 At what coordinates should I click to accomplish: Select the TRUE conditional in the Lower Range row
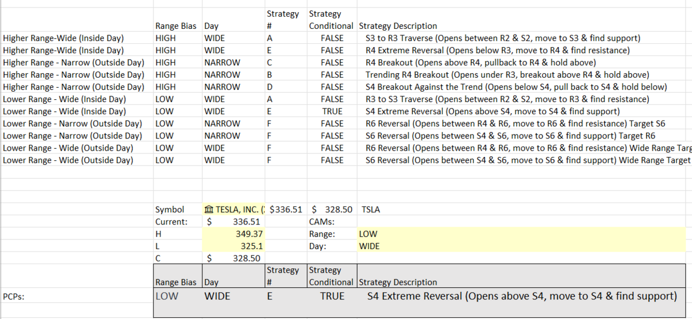[332, 111]
